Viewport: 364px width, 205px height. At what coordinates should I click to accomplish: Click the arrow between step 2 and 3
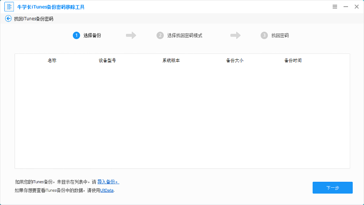235,35
